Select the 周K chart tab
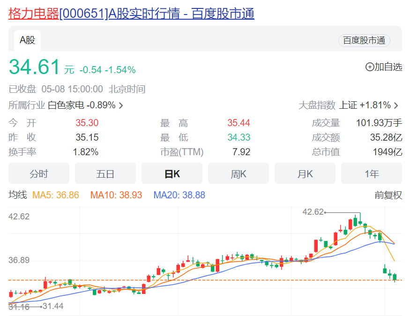The width and height of the screenshot is (410, 316). [x=239, y=174]
